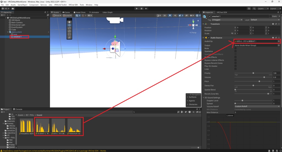This screenshot has height=152, width=282.
Task: Open the Layers dropdown in toolbar
Action: pos(263,9)
